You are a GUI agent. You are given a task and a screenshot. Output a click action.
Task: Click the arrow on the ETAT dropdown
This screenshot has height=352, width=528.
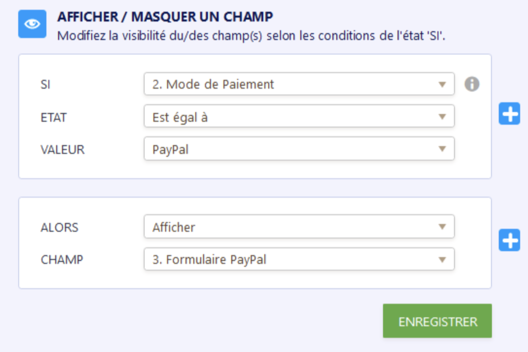click(x=442, y=117)
